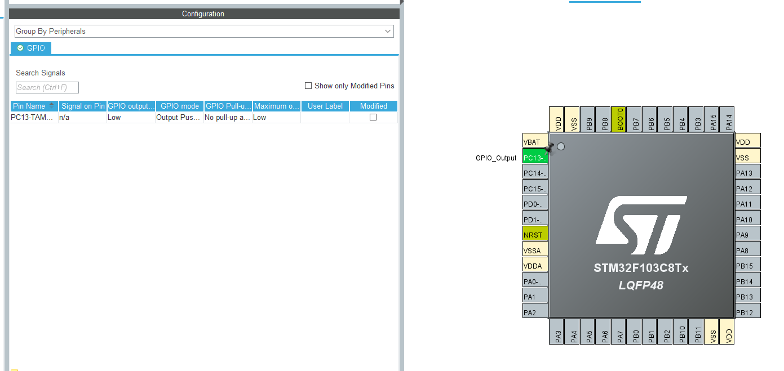Click the BOOT0 pin on chip

(619, 119)
